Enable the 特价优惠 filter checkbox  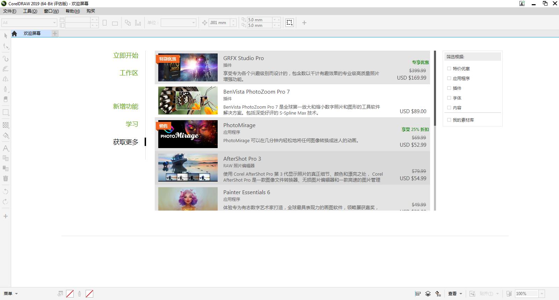tap(449, 69)
